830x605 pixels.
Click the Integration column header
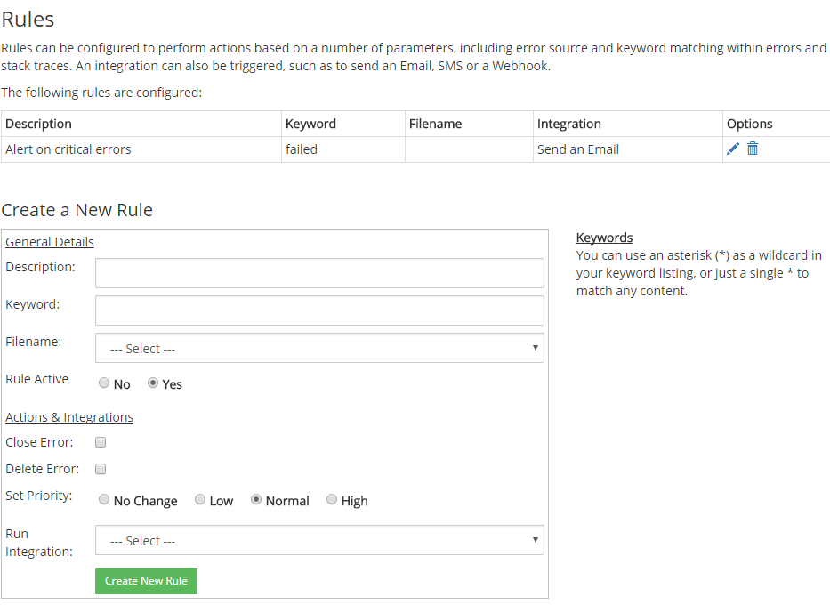tap(569, 124)
